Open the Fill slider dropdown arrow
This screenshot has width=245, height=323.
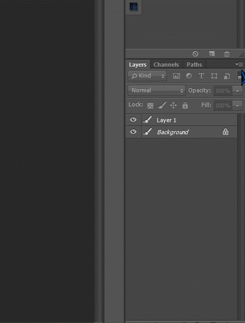(x=237, y=105)
